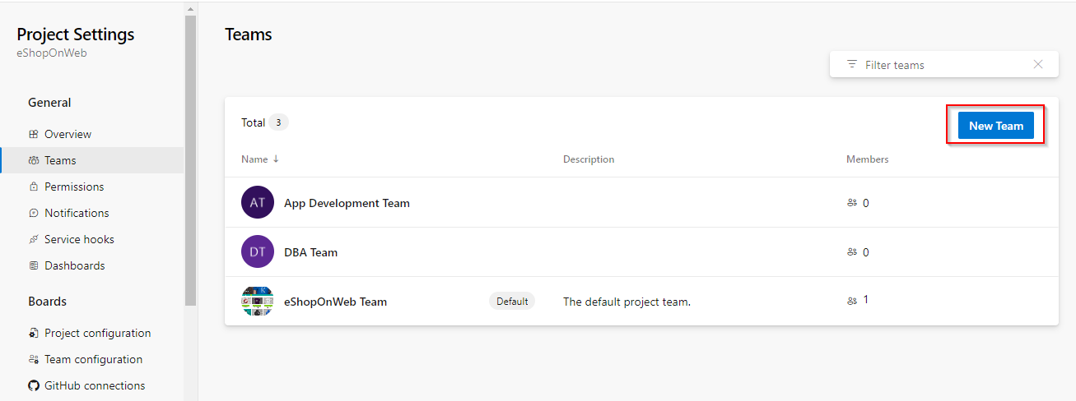The width and height of the screenshot is (1076, 401).
Task: Open Project configuration settings
Action: coord(98,333)
